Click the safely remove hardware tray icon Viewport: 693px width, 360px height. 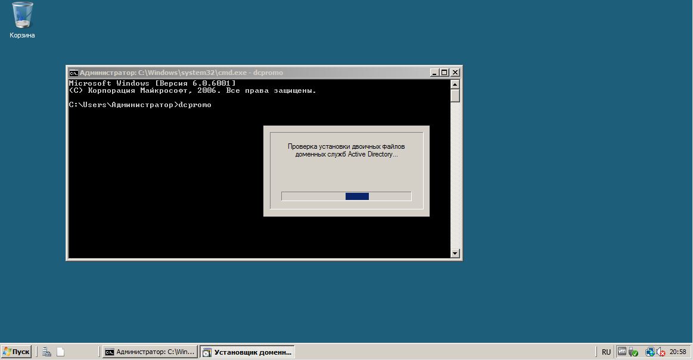pos(633,352)
